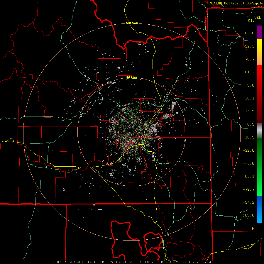Click the purple top segment of color bar

259,33
